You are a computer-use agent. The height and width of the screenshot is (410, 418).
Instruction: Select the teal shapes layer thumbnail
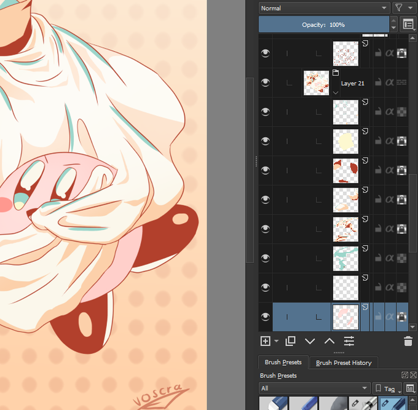pos(345,258)
